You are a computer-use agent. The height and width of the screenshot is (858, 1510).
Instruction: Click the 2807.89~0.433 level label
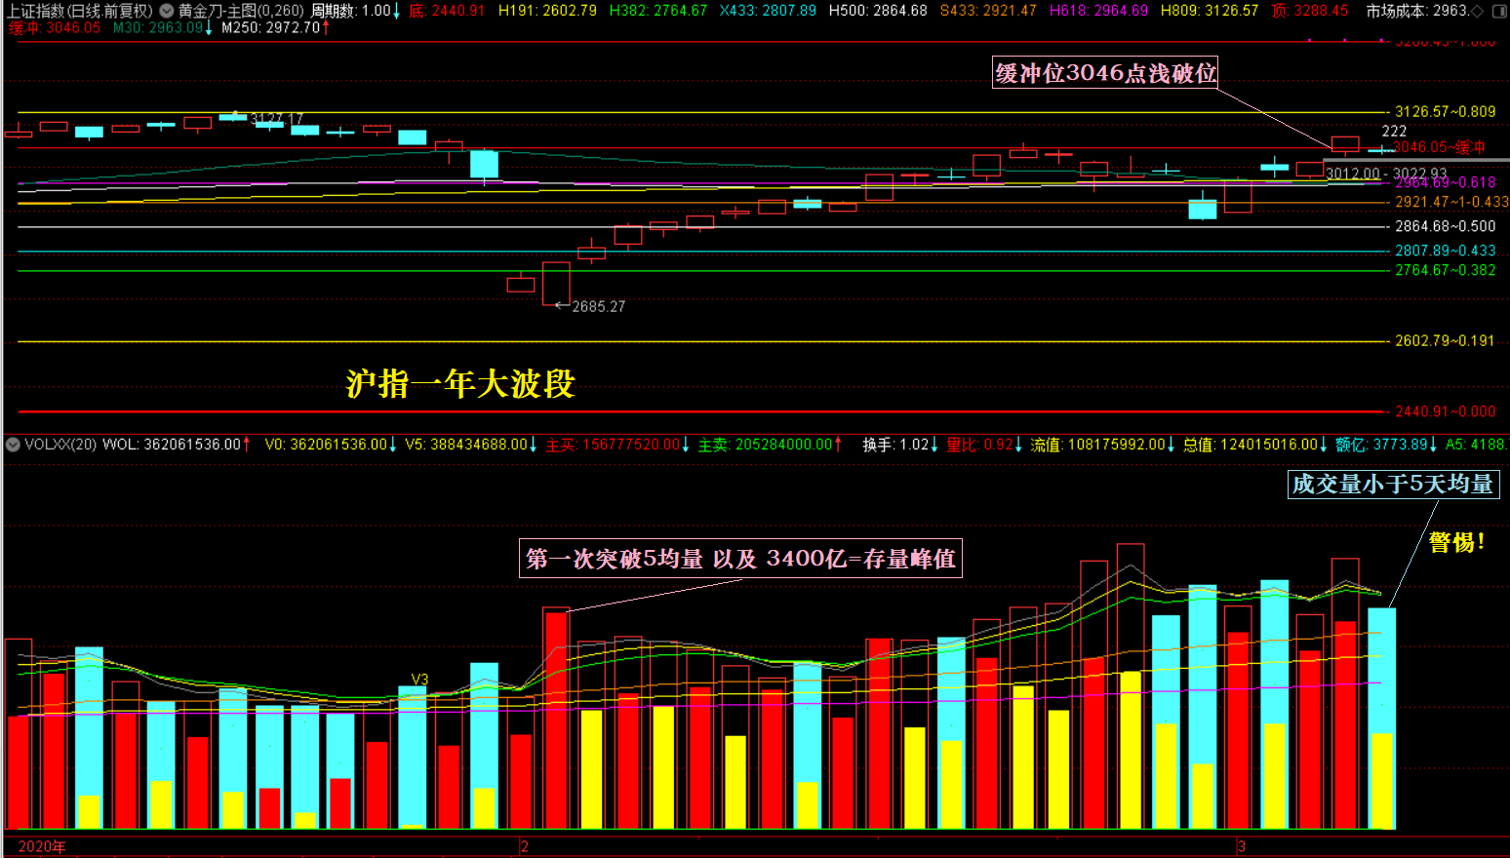[x=1445, y=251]
